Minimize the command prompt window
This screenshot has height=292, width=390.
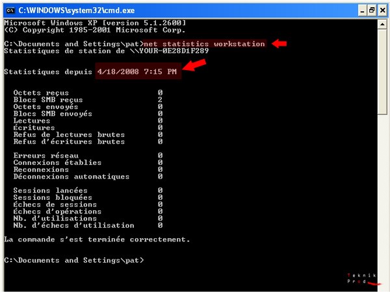[362, 10]
